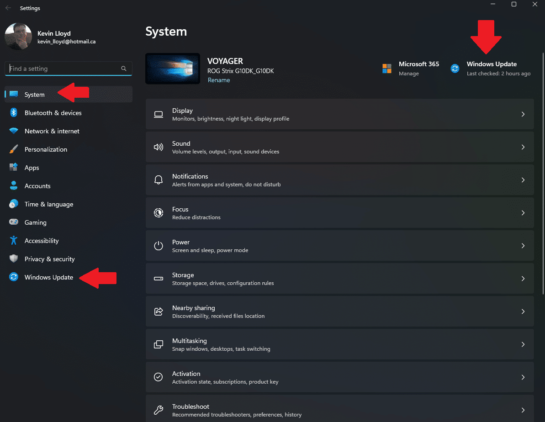Go back with the Settings back arrow

[x=8, y=8]
